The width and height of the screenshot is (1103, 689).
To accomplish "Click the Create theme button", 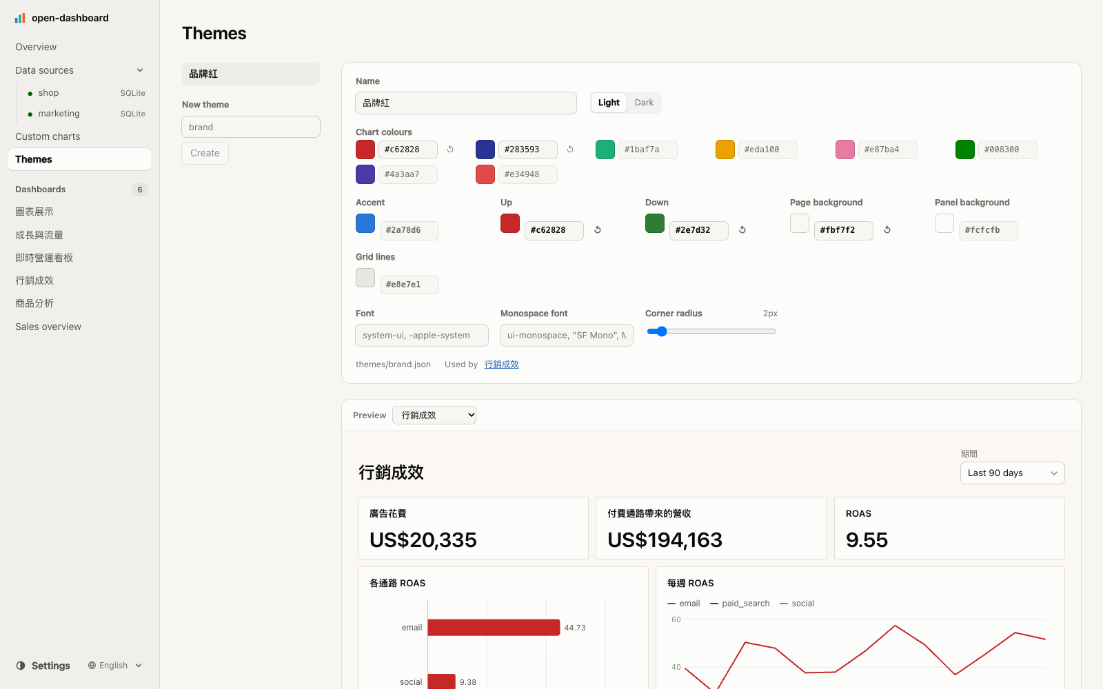I will point(205,153).
